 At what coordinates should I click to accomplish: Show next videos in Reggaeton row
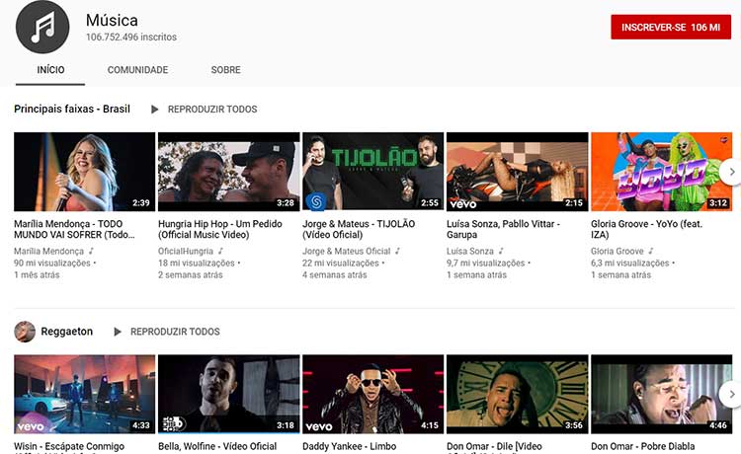731,394
